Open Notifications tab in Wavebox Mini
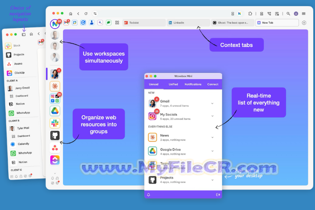 193,84
